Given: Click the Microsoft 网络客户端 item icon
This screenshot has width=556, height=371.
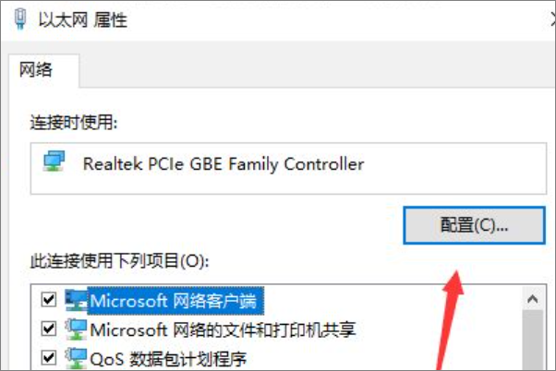Looking at the screenshot, I should pos(76,301).
